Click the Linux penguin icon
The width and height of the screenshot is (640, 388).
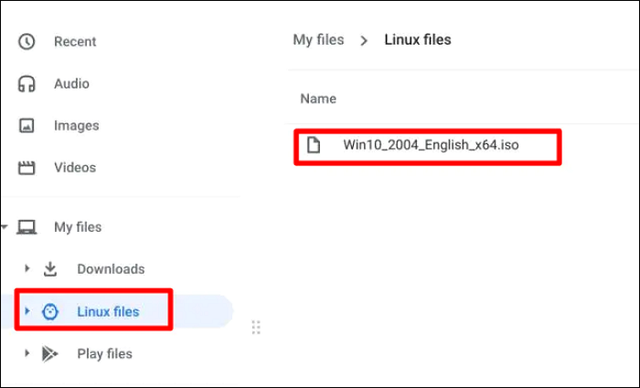click(x=50, y=312)
